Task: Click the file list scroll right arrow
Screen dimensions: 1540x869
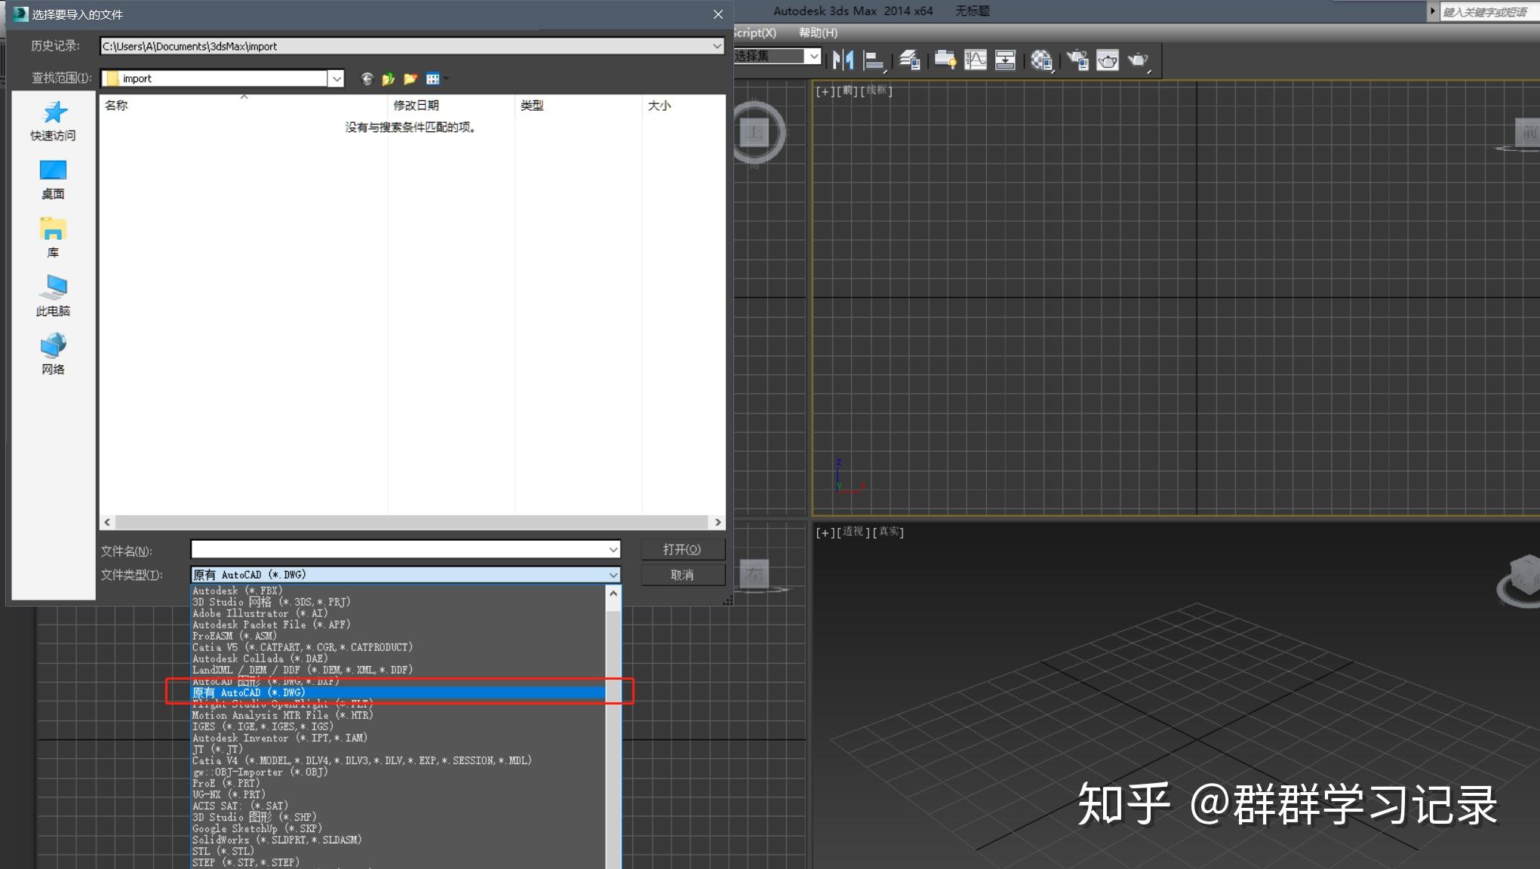Action: 718,522
